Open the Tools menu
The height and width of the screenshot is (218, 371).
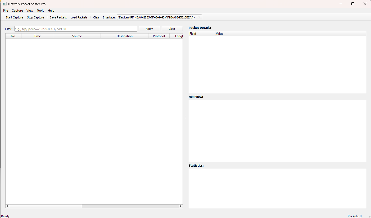[x=40, y=11]
